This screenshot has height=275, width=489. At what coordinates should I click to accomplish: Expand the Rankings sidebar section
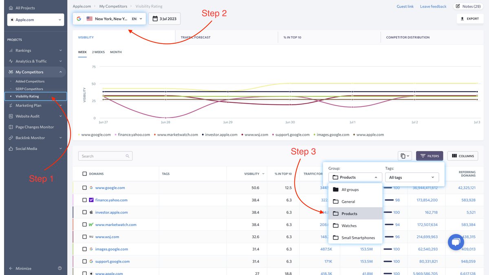click(61, 51)
